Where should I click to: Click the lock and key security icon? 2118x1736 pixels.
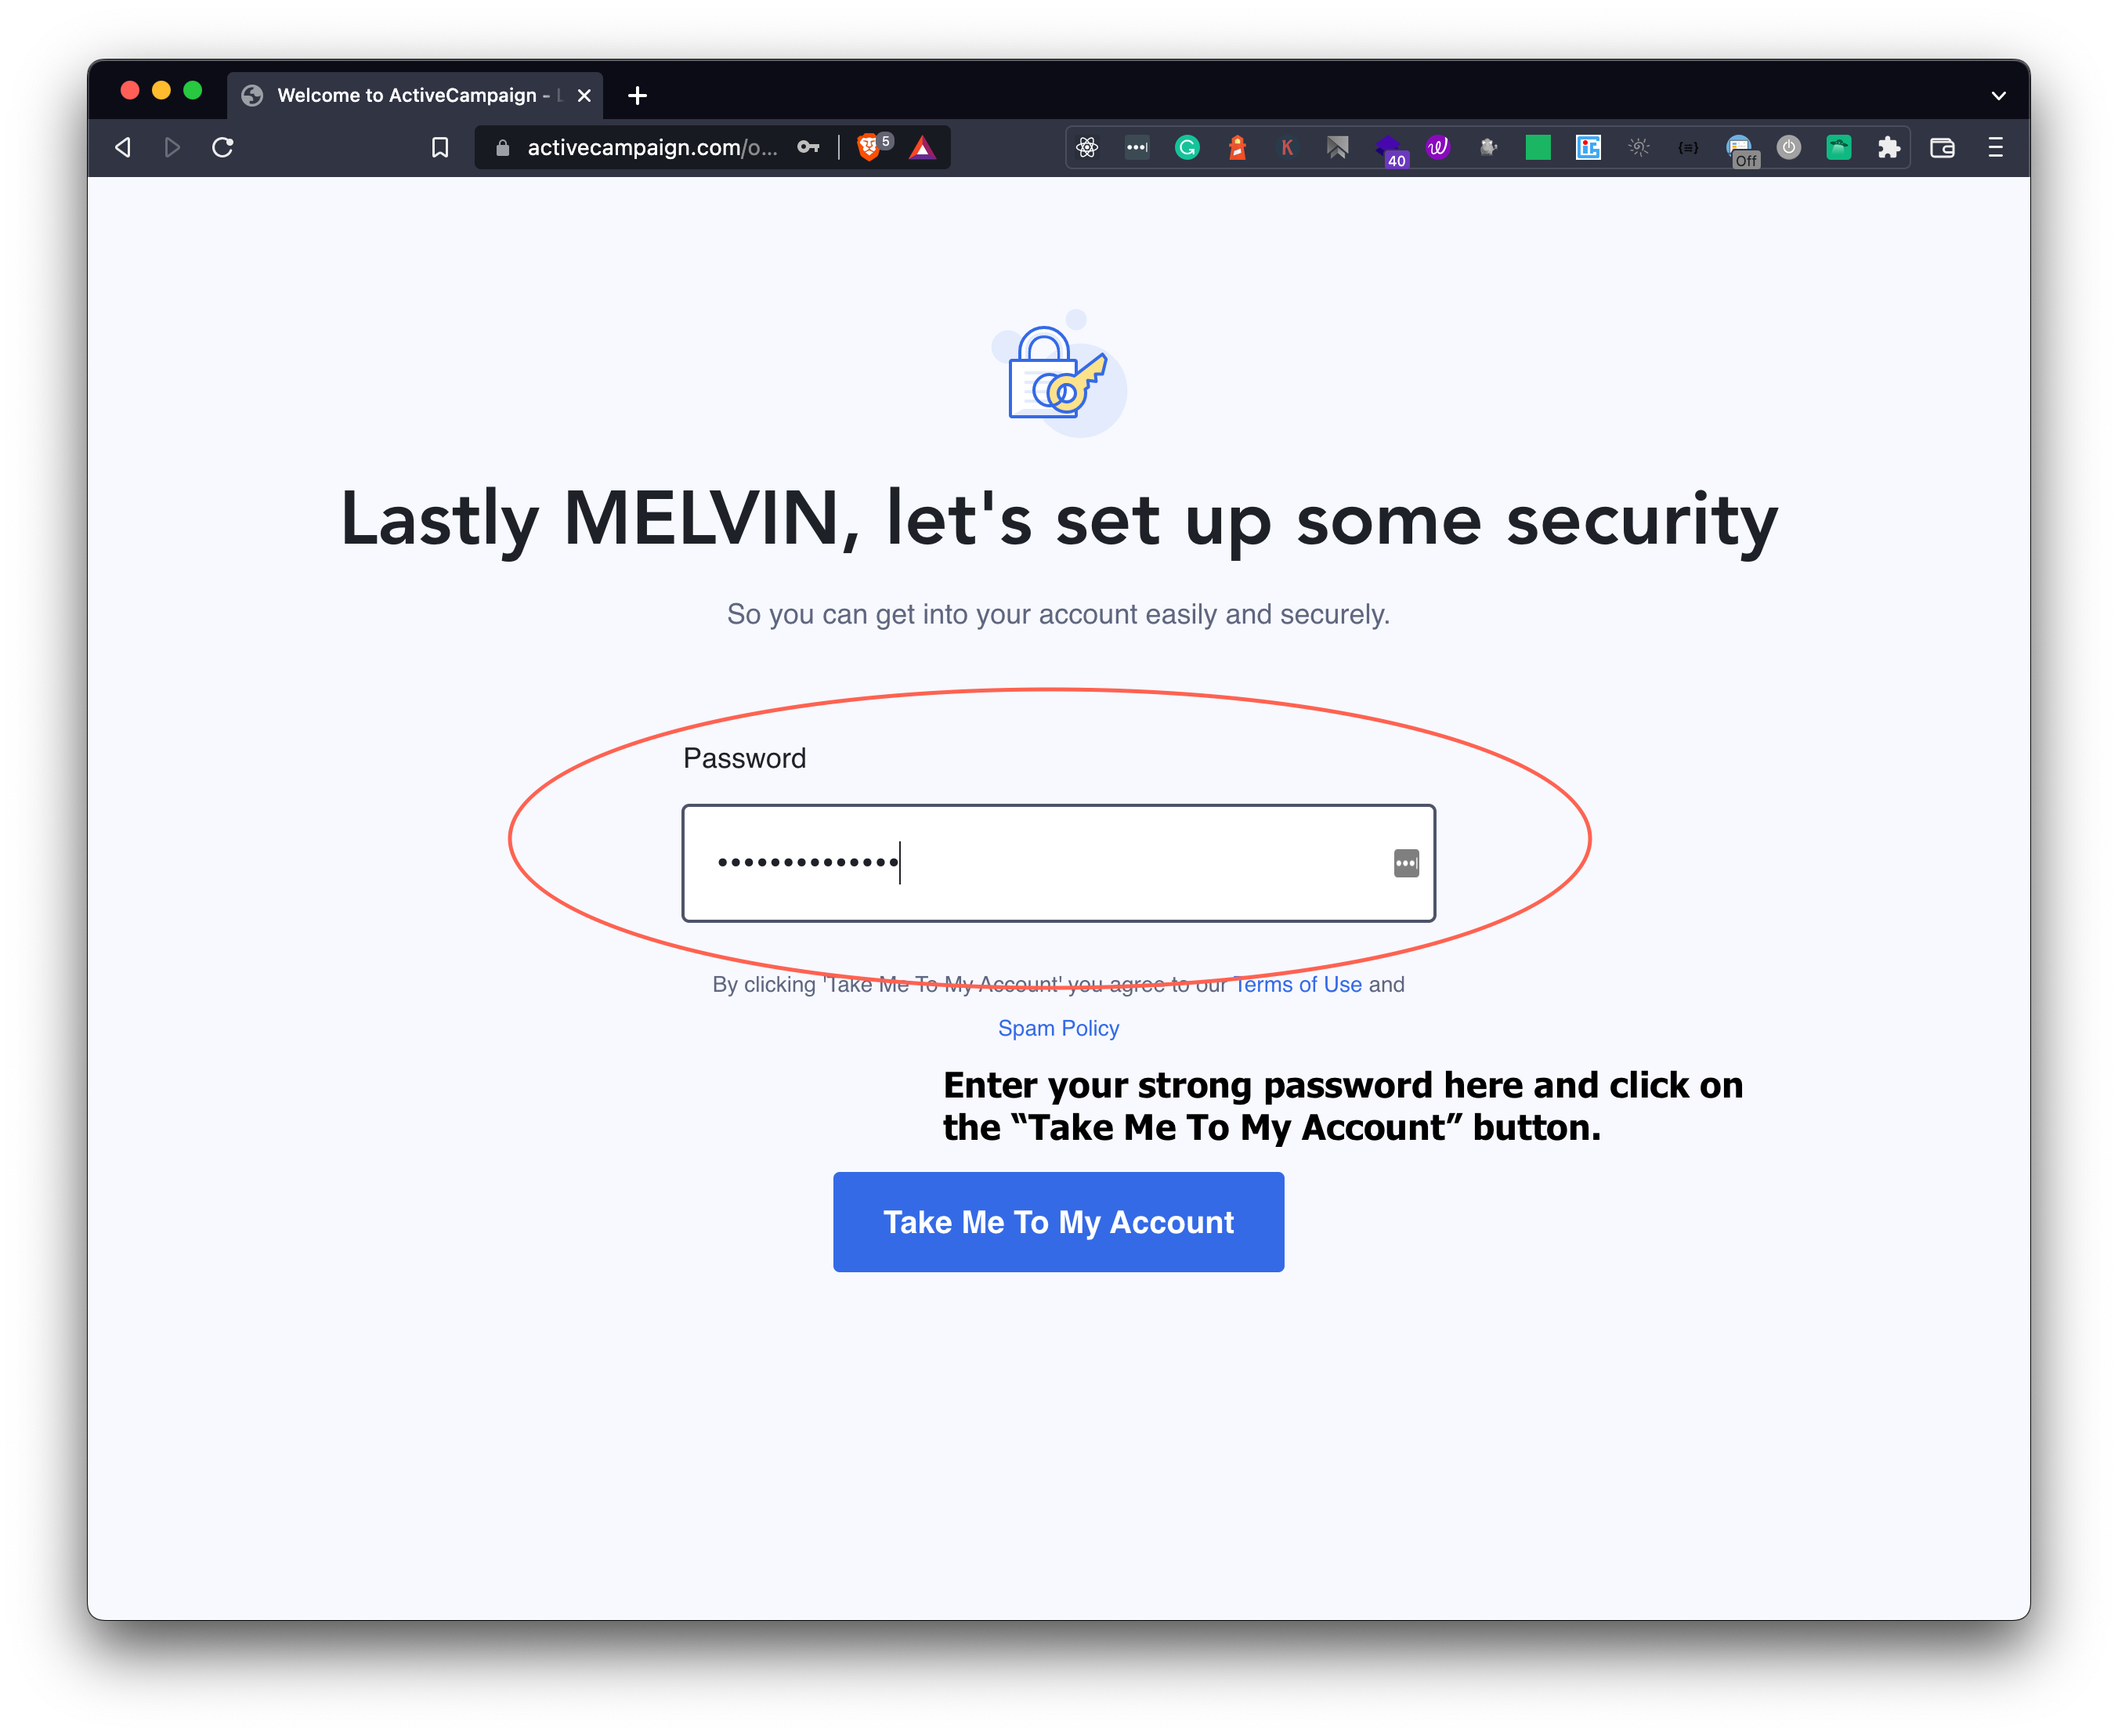tap(1056, 378)
